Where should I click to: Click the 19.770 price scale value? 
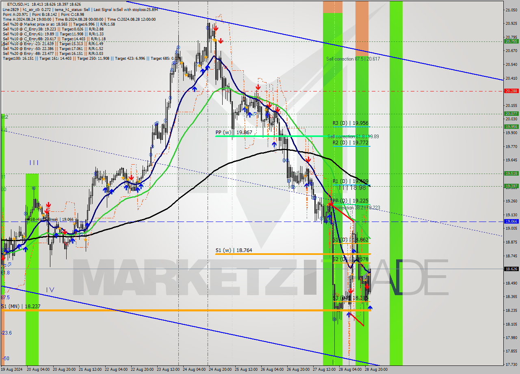click(511, 146)
